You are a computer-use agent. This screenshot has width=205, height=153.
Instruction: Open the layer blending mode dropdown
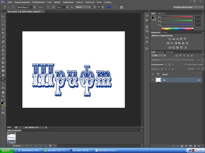166,60
